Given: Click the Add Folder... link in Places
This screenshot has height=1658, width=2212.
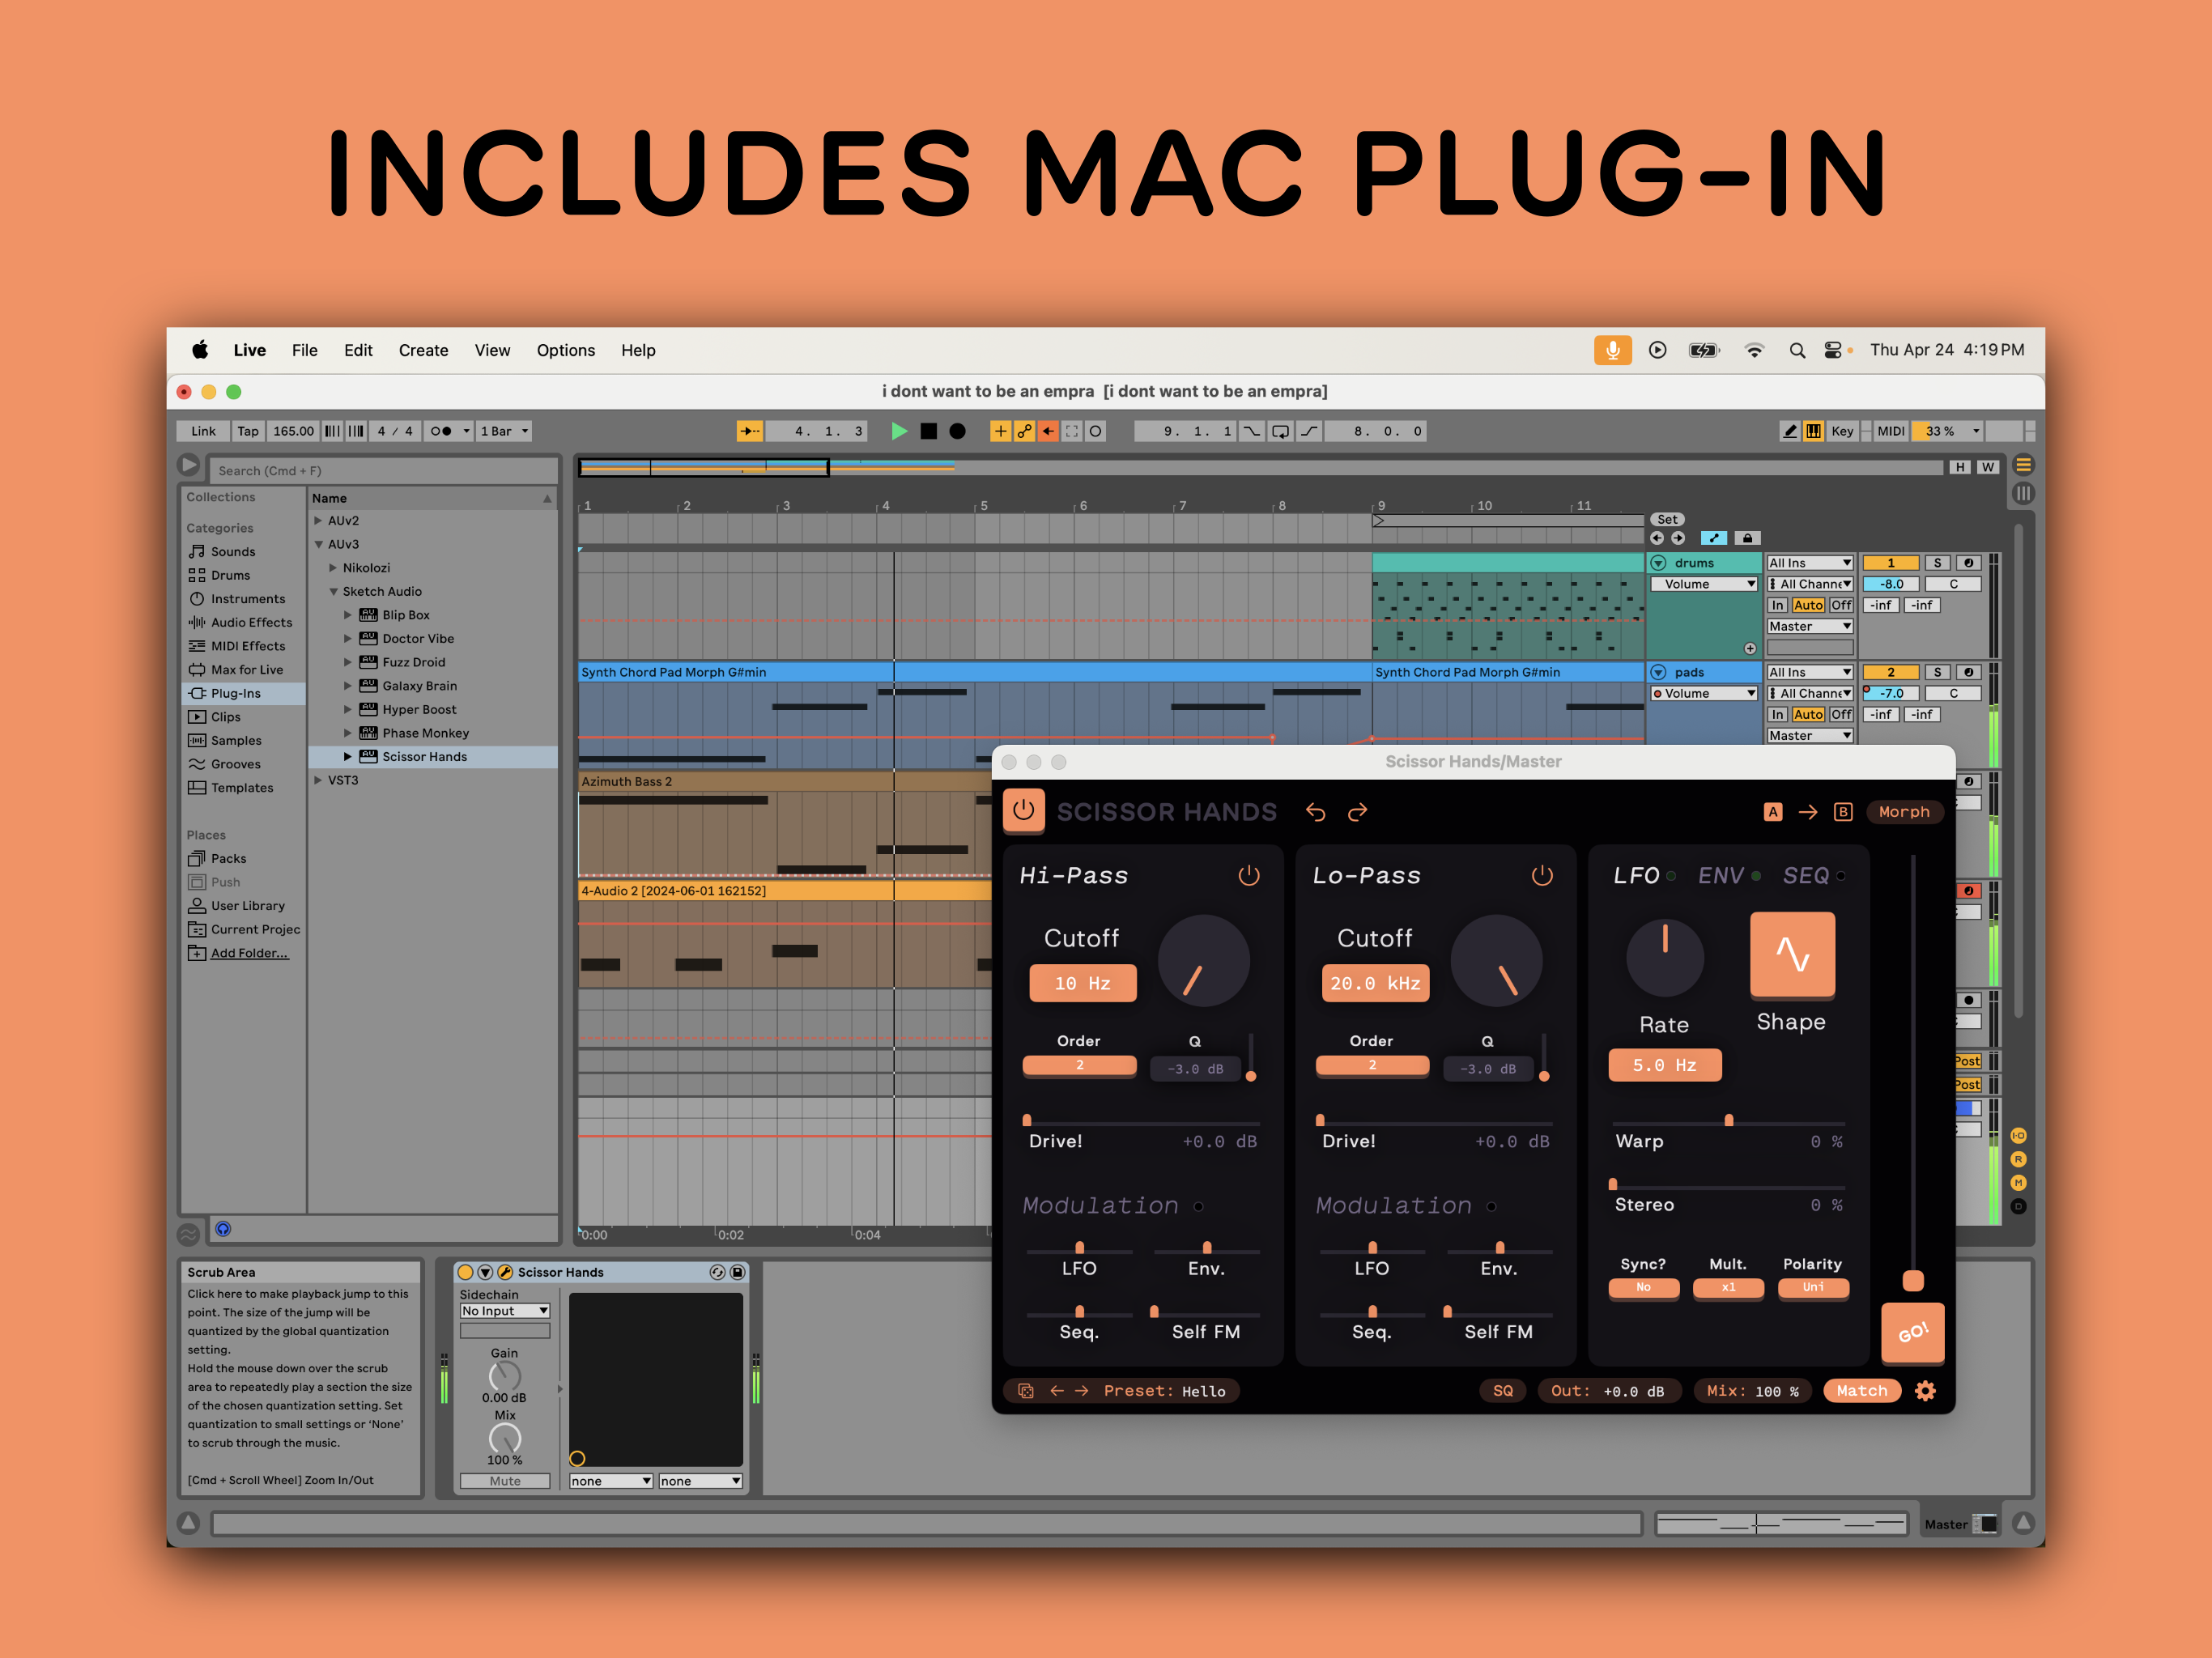Looking at the screenshot, I should tap(249, 953).
